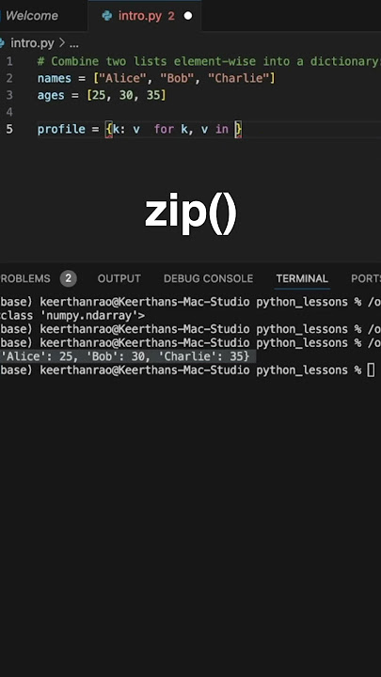
Task: Click the names list on line 2
Action: coord(184,79)
